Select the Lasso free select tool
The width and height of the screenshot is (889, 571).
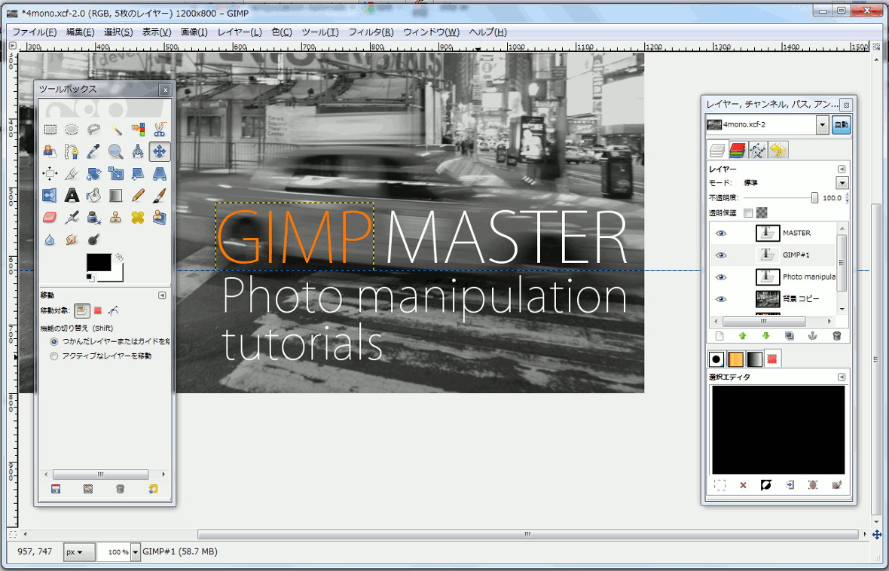click(94, 129)
